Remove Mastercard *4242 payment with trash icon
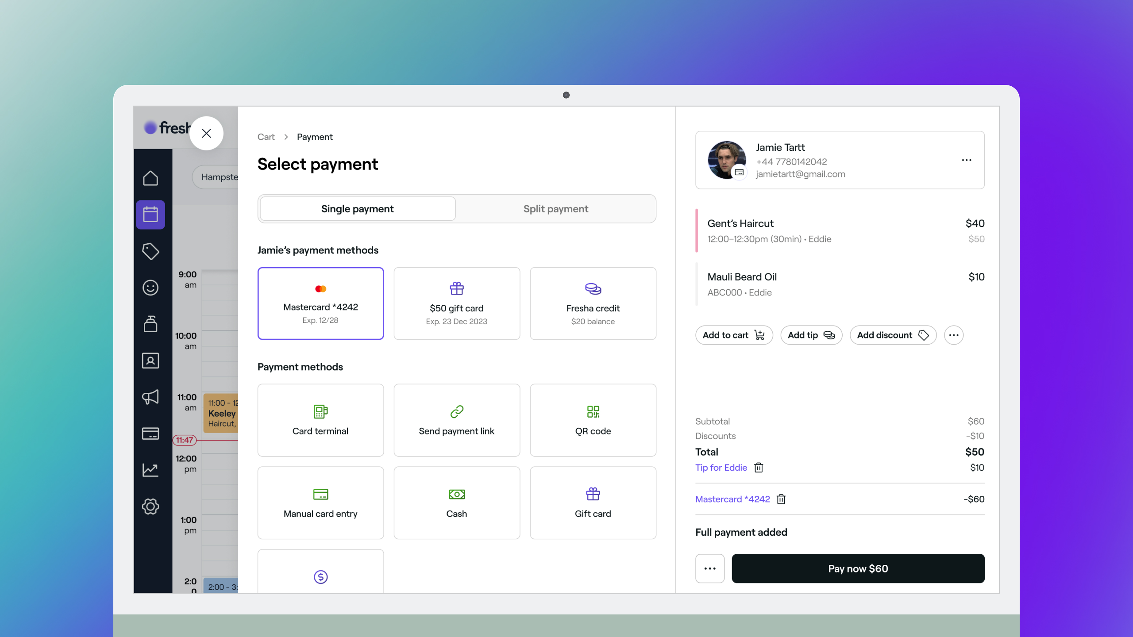The height and width of the screenshot is (637, 1133). (781, 499)
